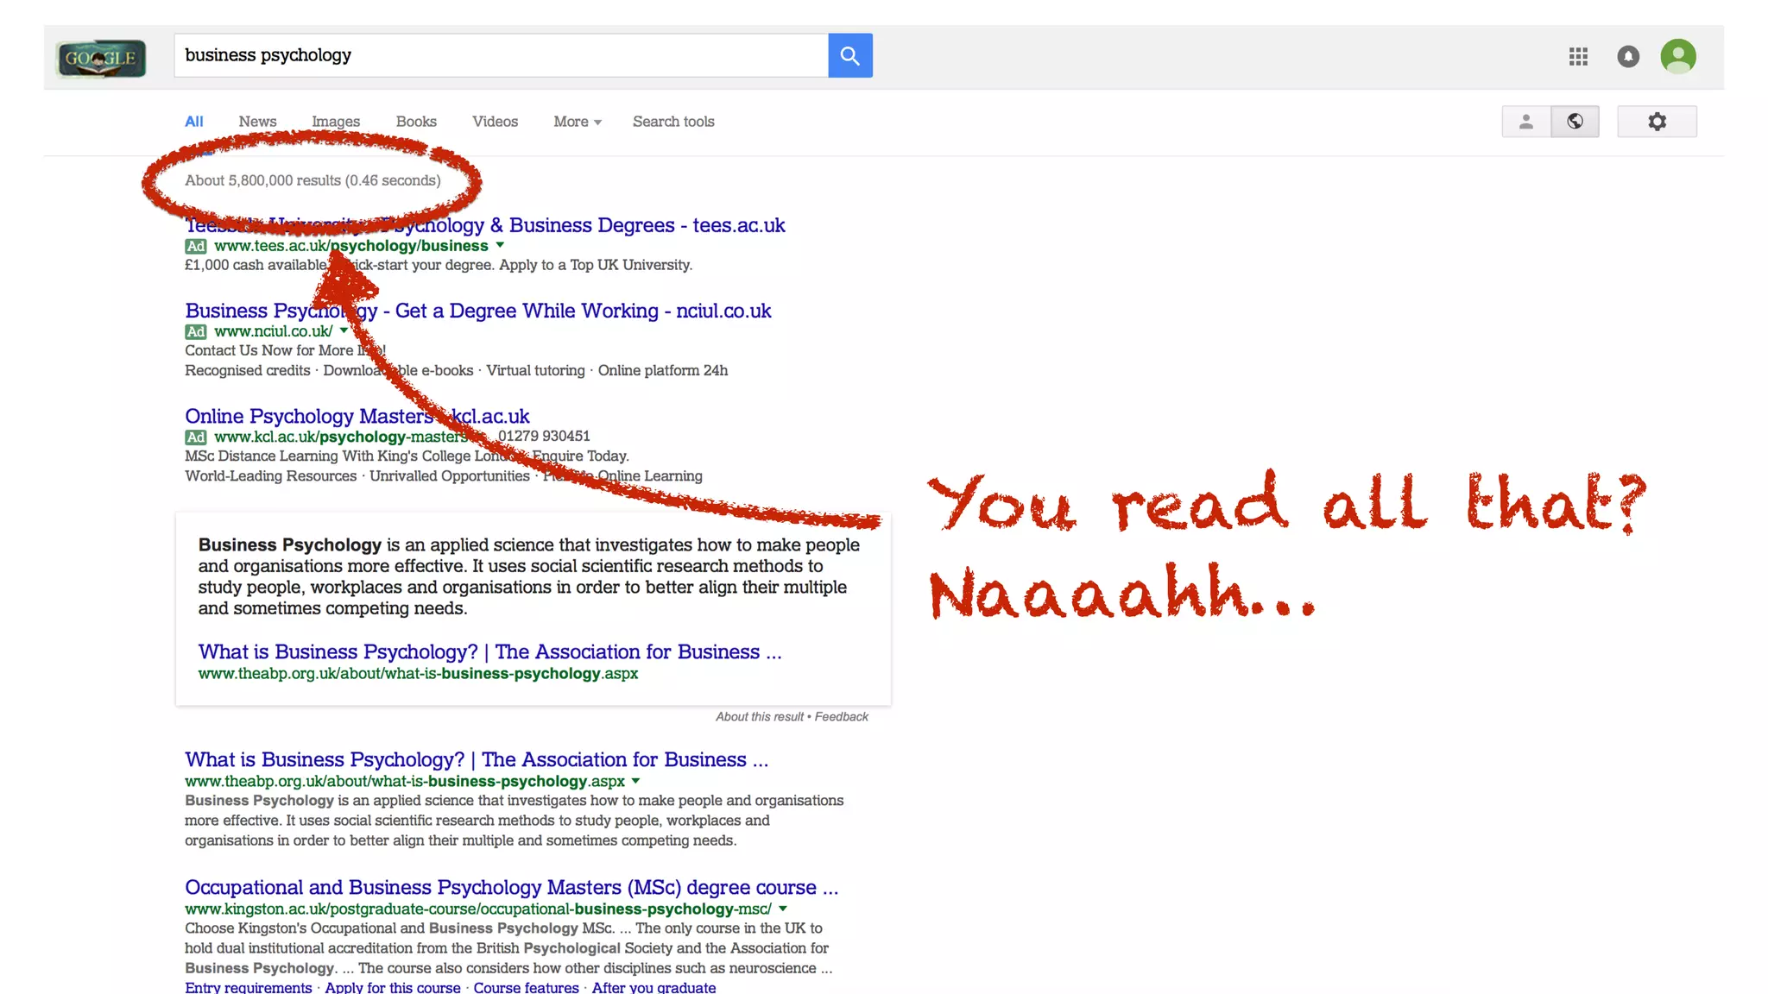Expand arrow next to www.nciul.co.uk URL
Screen dimensions: 1768x994
[x=344, y=330]
